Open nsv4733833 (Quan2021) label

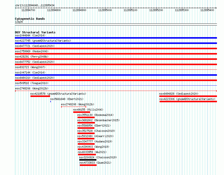(95, 163)
